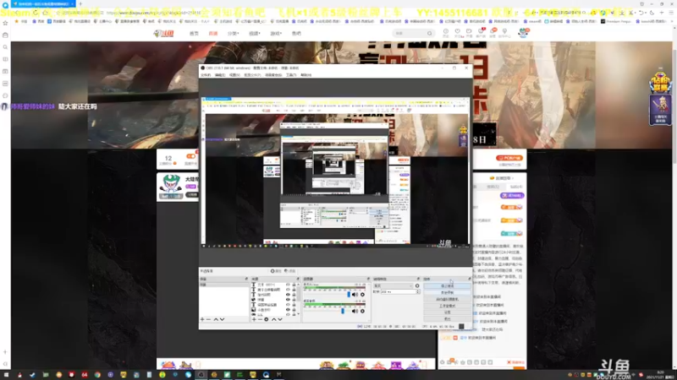This screenshot has width=677, height=380.
Task: Open OBS 文件 menu
Action: coord(206,75)
